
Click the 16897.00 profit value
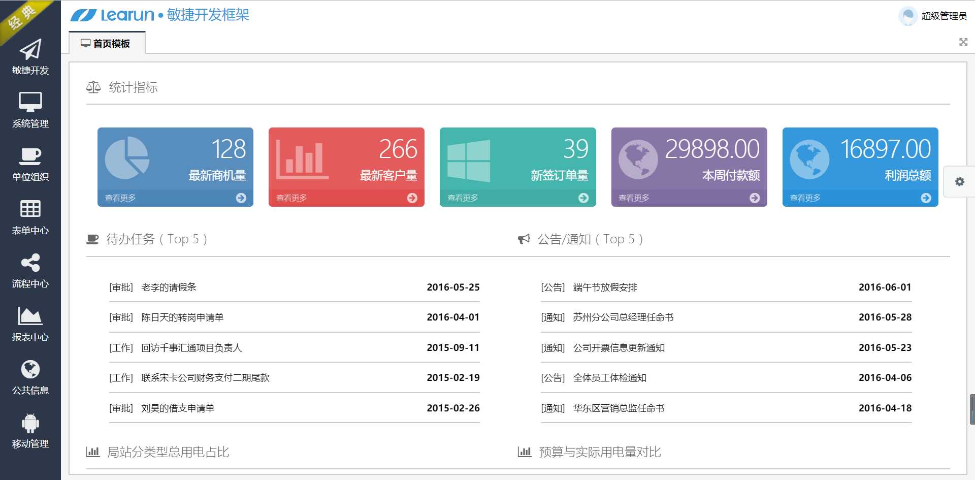tap(886, 149)
